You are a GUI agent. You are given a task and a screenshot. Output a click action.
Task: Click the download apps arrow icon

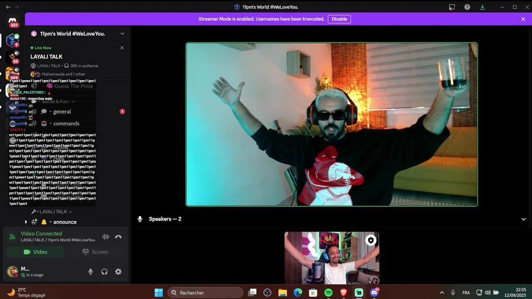(x=482, y=7)
